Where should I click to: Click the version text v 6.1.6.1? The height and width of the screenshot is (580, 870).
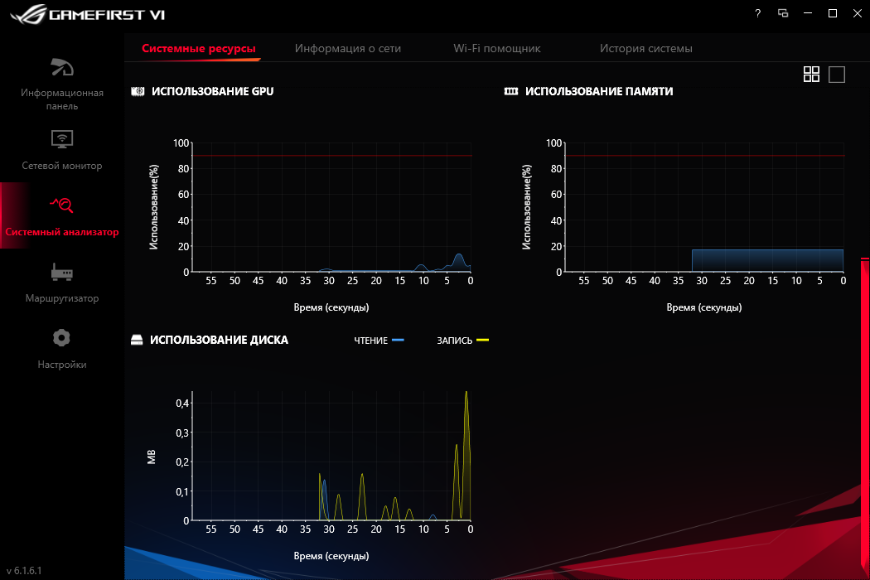24,571
